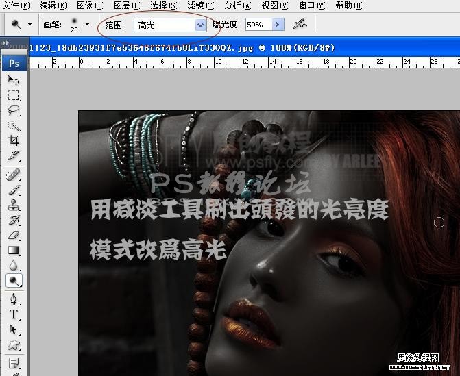
Task: Open the 范围 range dropdown showing 高光
Action: click(170, 25)
